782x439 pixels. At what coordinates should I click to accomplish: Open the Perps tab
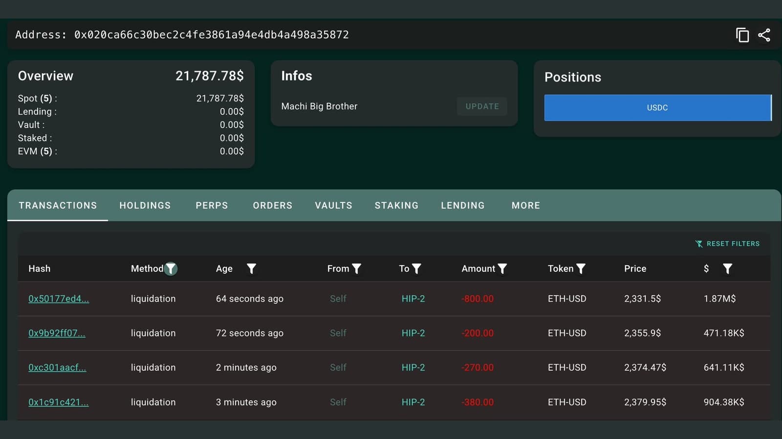point(212,205)
